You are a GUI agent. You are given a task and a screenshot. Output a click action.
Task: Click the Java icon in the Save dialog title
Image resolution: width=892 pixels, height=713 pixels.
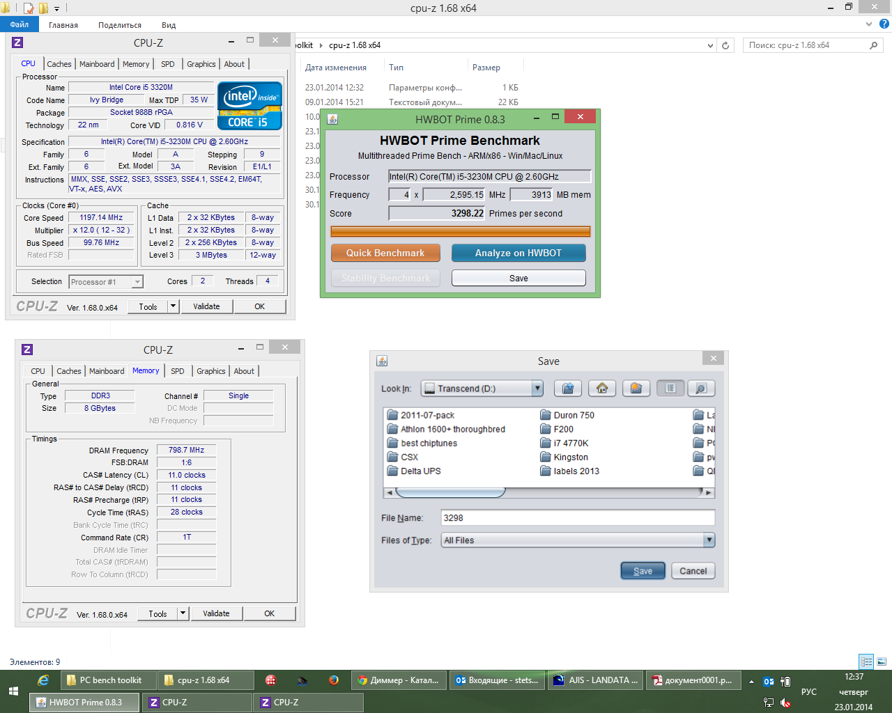(382, 361)
